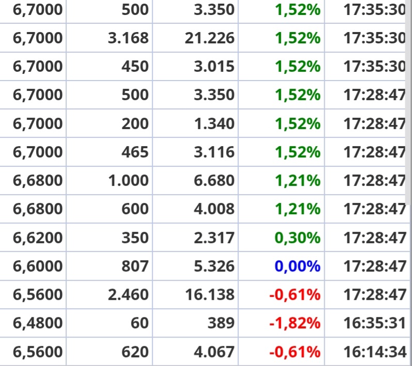Select the 6,4800 price cell

tap(37, 323)
